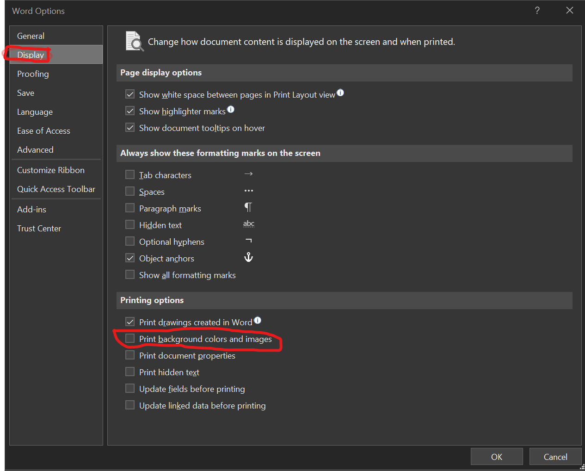Uncheck Show white space between pages
Screen dimensions: 585x471
[130, 94]
